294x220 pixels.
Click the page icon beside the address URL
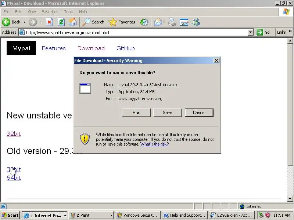coord(22,32)
